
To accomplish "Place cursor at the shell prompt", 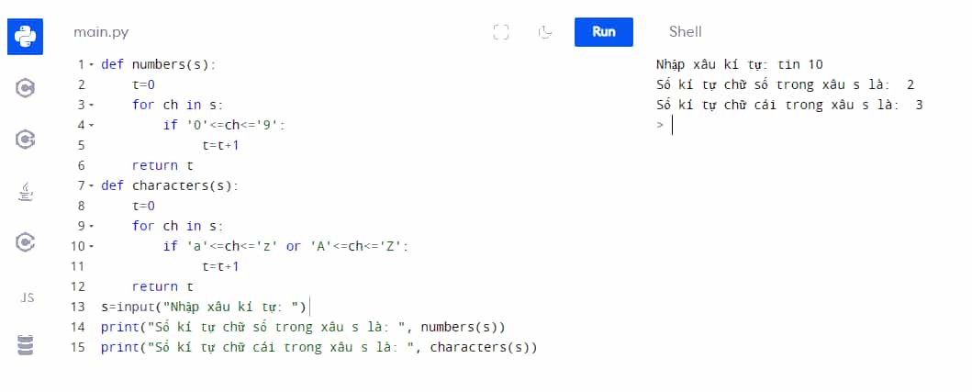I will [x=673, y=125].
